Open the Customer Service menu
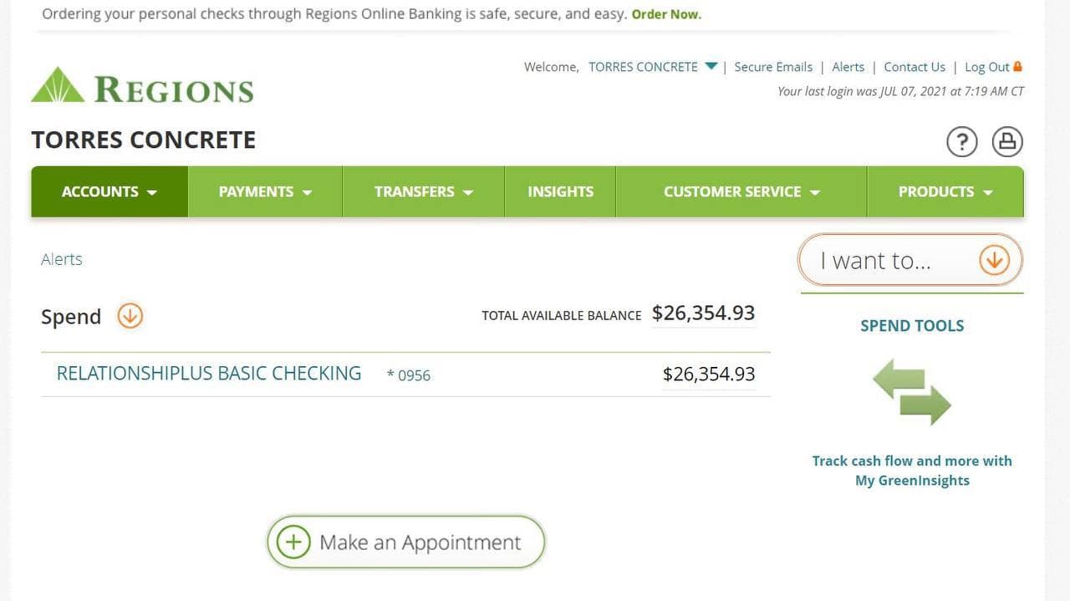Viewport: 1070px width, 601px height. pyautogui.click(x=741, y=191)
